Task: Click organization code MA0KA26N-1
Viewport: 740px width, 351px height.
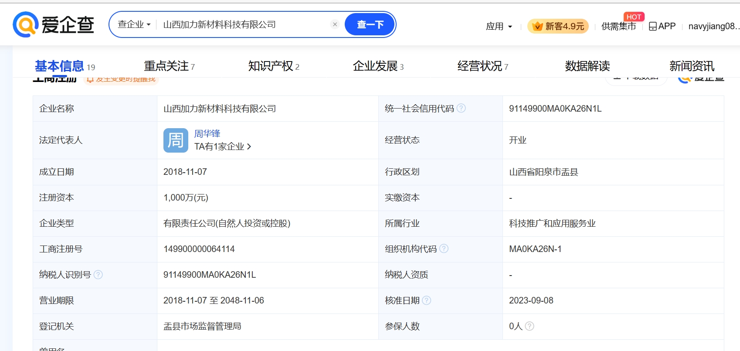Action: point(535,249)
